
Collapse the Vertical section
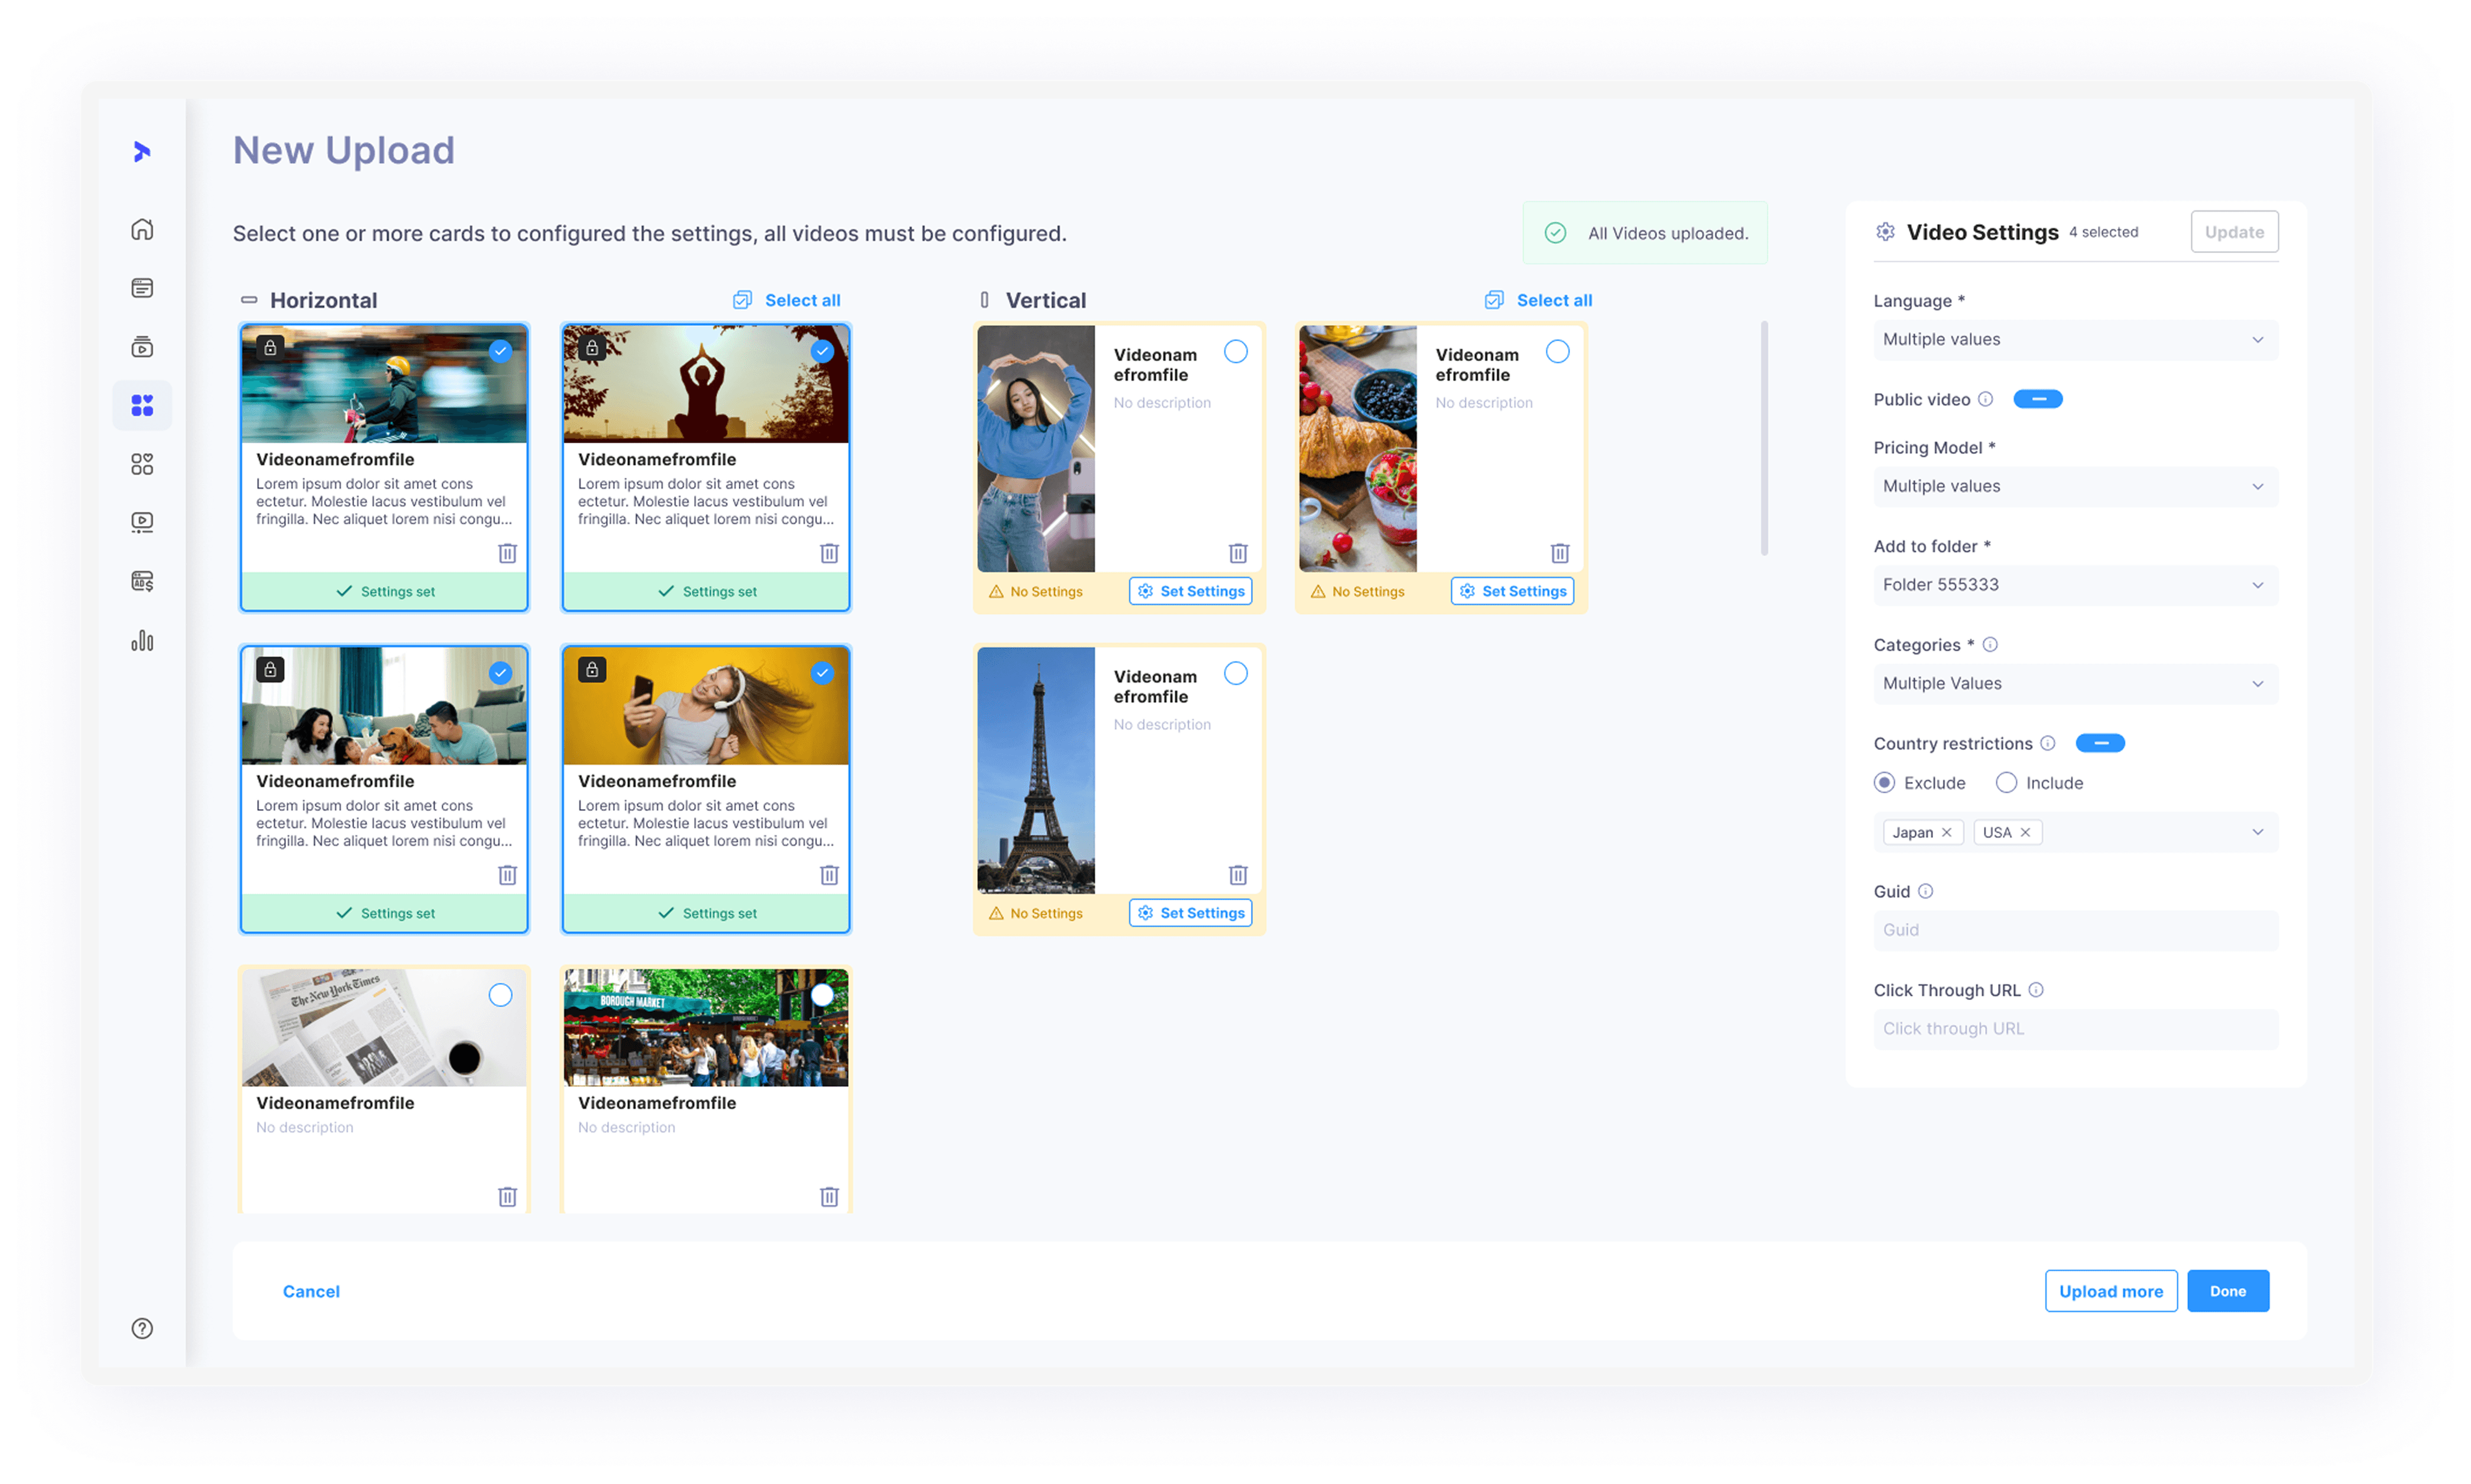click(x=984, y=300)
